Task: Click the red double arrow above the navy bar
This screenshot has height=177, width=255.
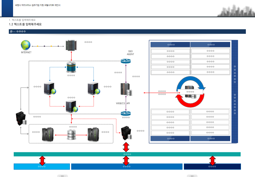Action: pos(213,160)
